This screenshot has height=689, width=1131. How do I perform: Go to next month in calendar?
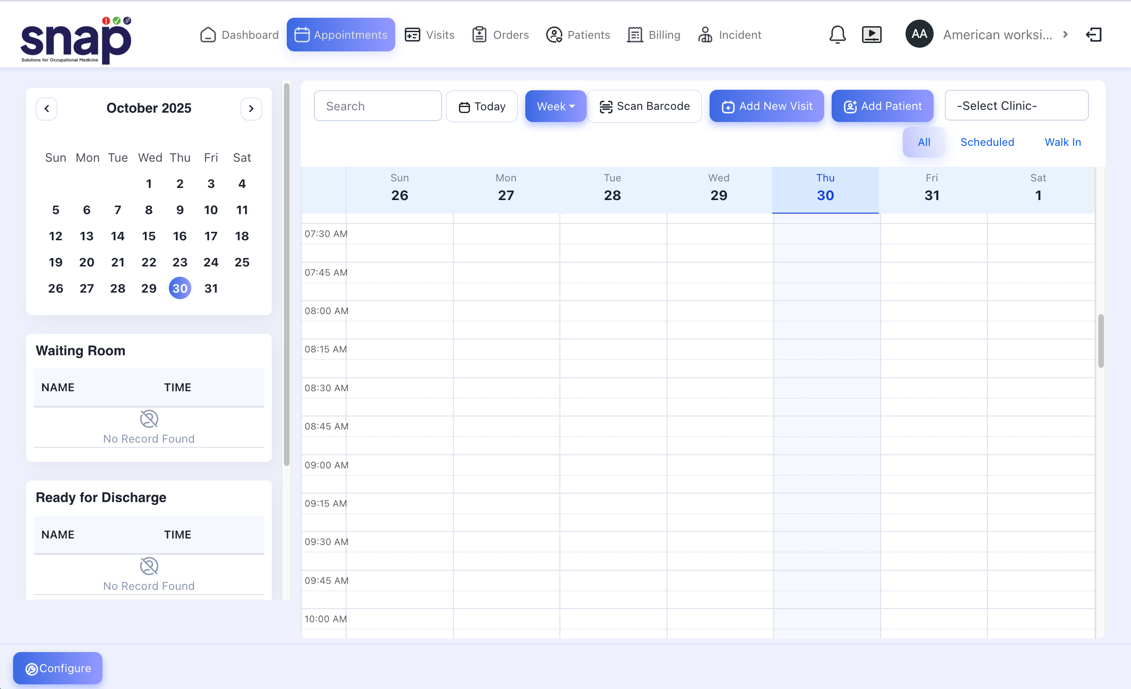click(x=251, y=108)
